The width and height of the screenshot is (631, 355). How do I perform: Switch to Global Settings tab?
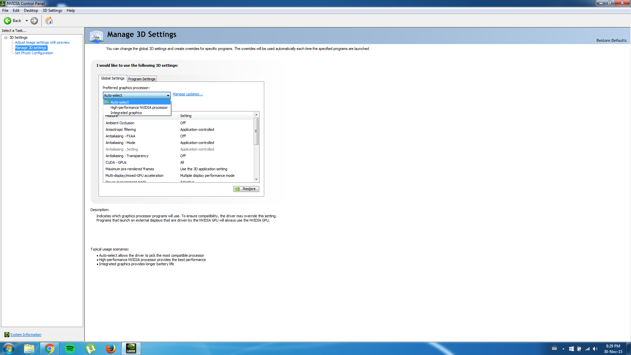(113, 78)
